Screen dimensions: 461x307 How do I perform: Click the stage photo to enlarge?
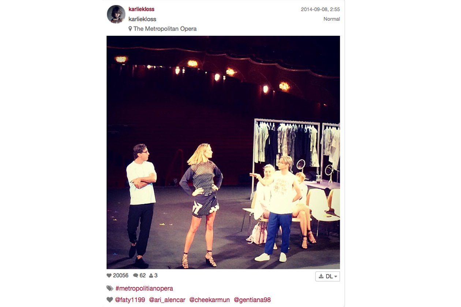pyautogui.click(x=223, y=152)
